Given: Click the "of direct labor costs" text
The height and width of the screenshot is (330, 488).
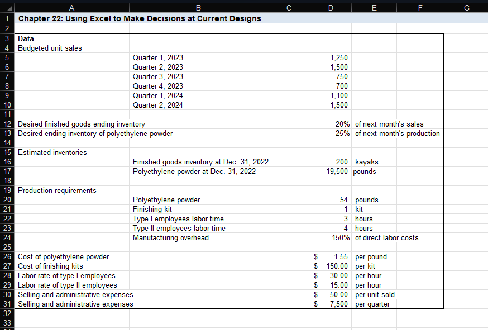Looking at the screenshot, I should pos(387,237).
